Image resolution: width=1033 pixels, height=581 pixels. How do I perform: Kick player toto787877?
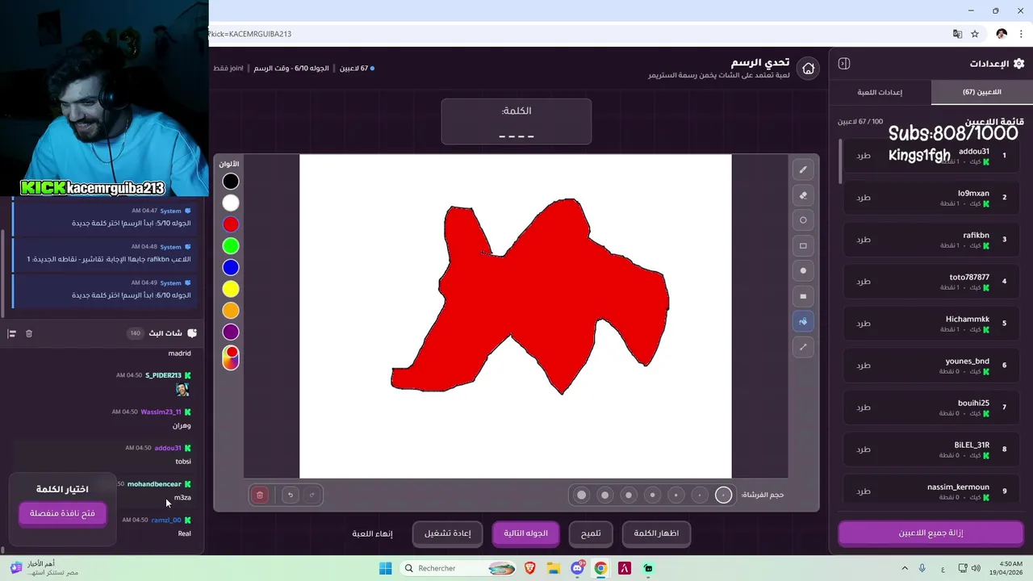click(864, 282)
